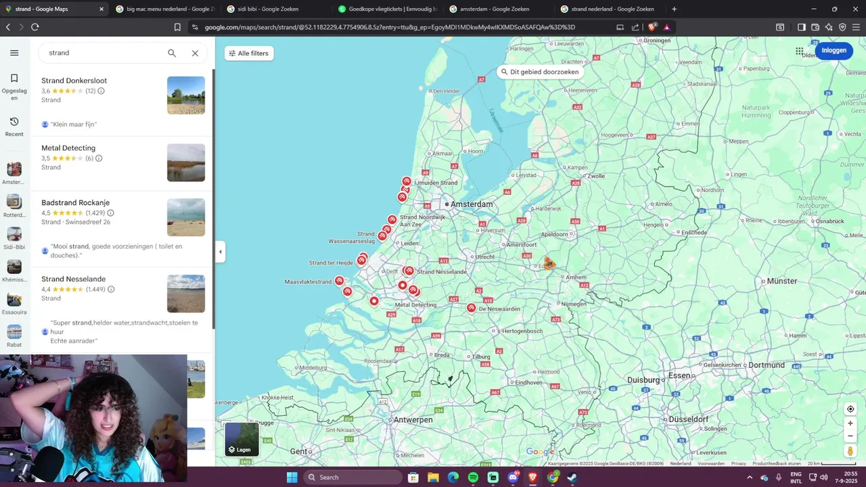Click the Strand Wassenaarseslag map pin

pos(382,235)
